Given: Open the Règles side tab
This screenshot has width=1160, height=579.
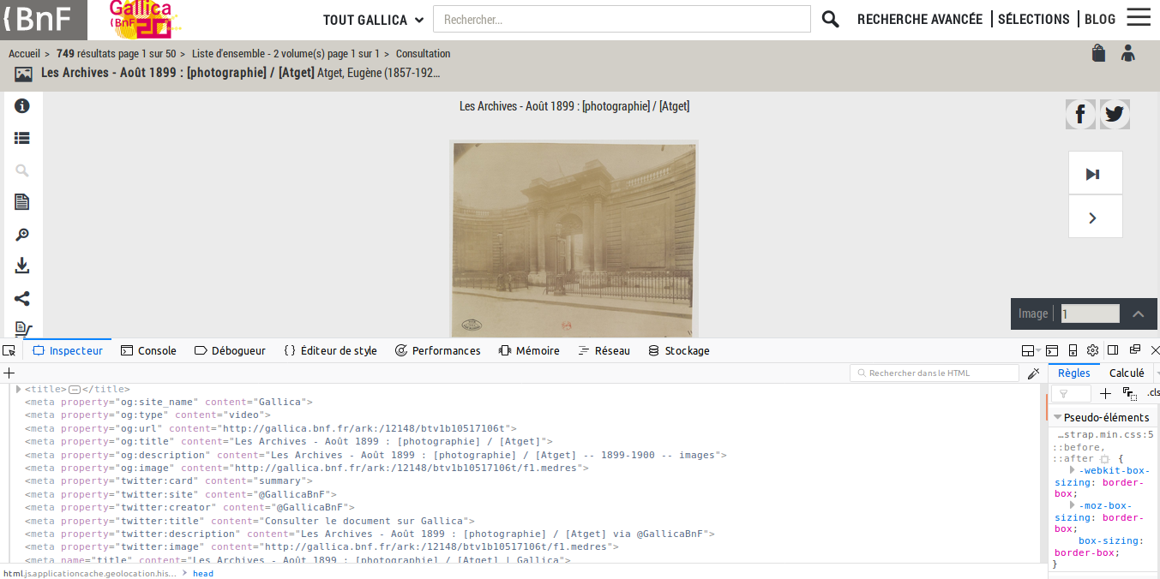Looking at the screenshot, I should [x=1074, y=373].
